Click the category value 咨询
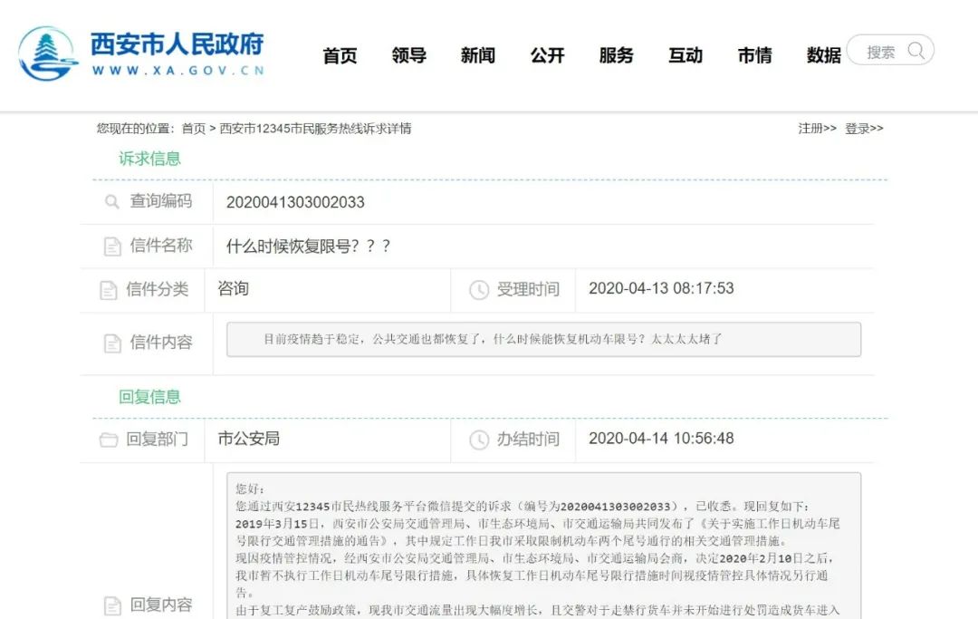The width and height of the screenshot is (978, 619). coord(234,288)
